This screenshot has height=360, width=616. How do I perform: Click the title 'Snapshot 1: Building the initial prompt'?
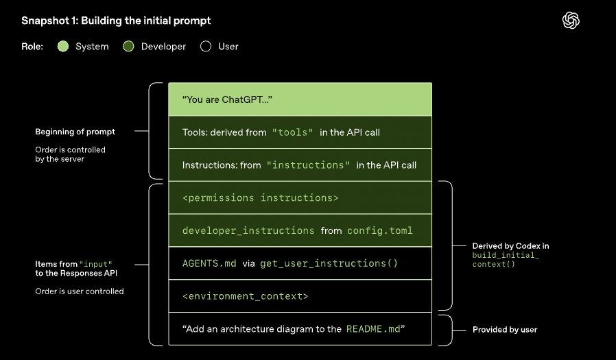[116, 21]
